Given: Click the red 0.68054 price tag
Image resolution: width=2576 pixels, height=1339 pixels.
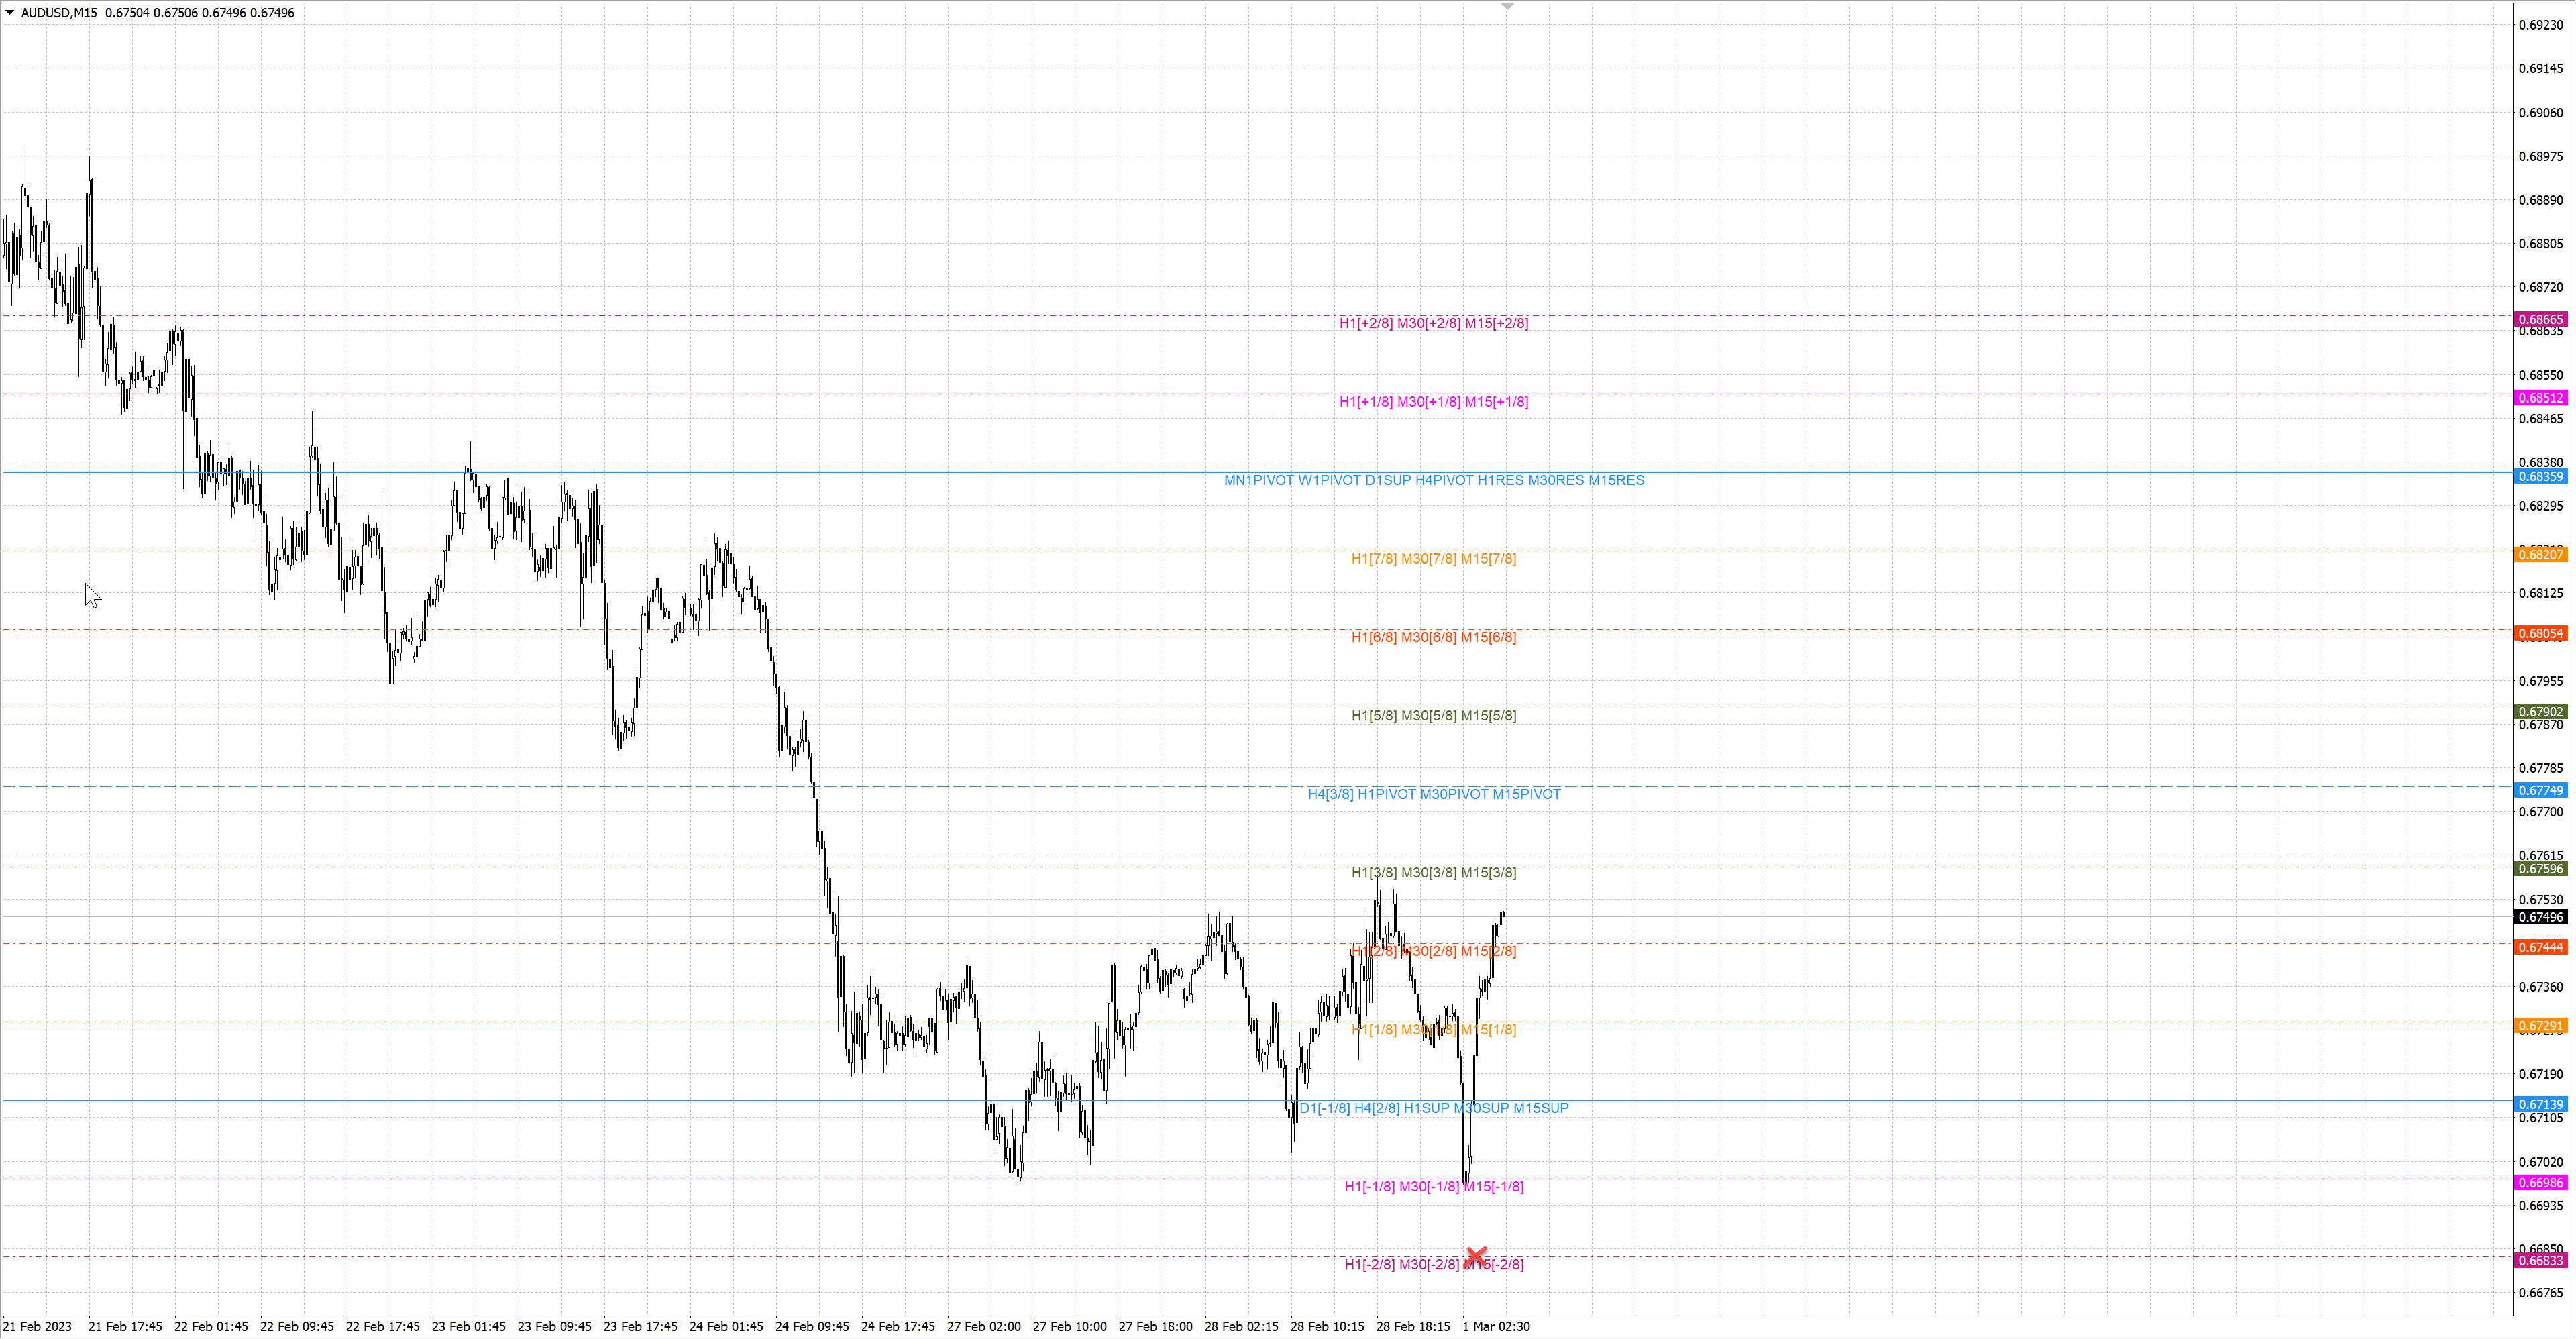Looking at the screenshot, I should [x=2540, y=633].
